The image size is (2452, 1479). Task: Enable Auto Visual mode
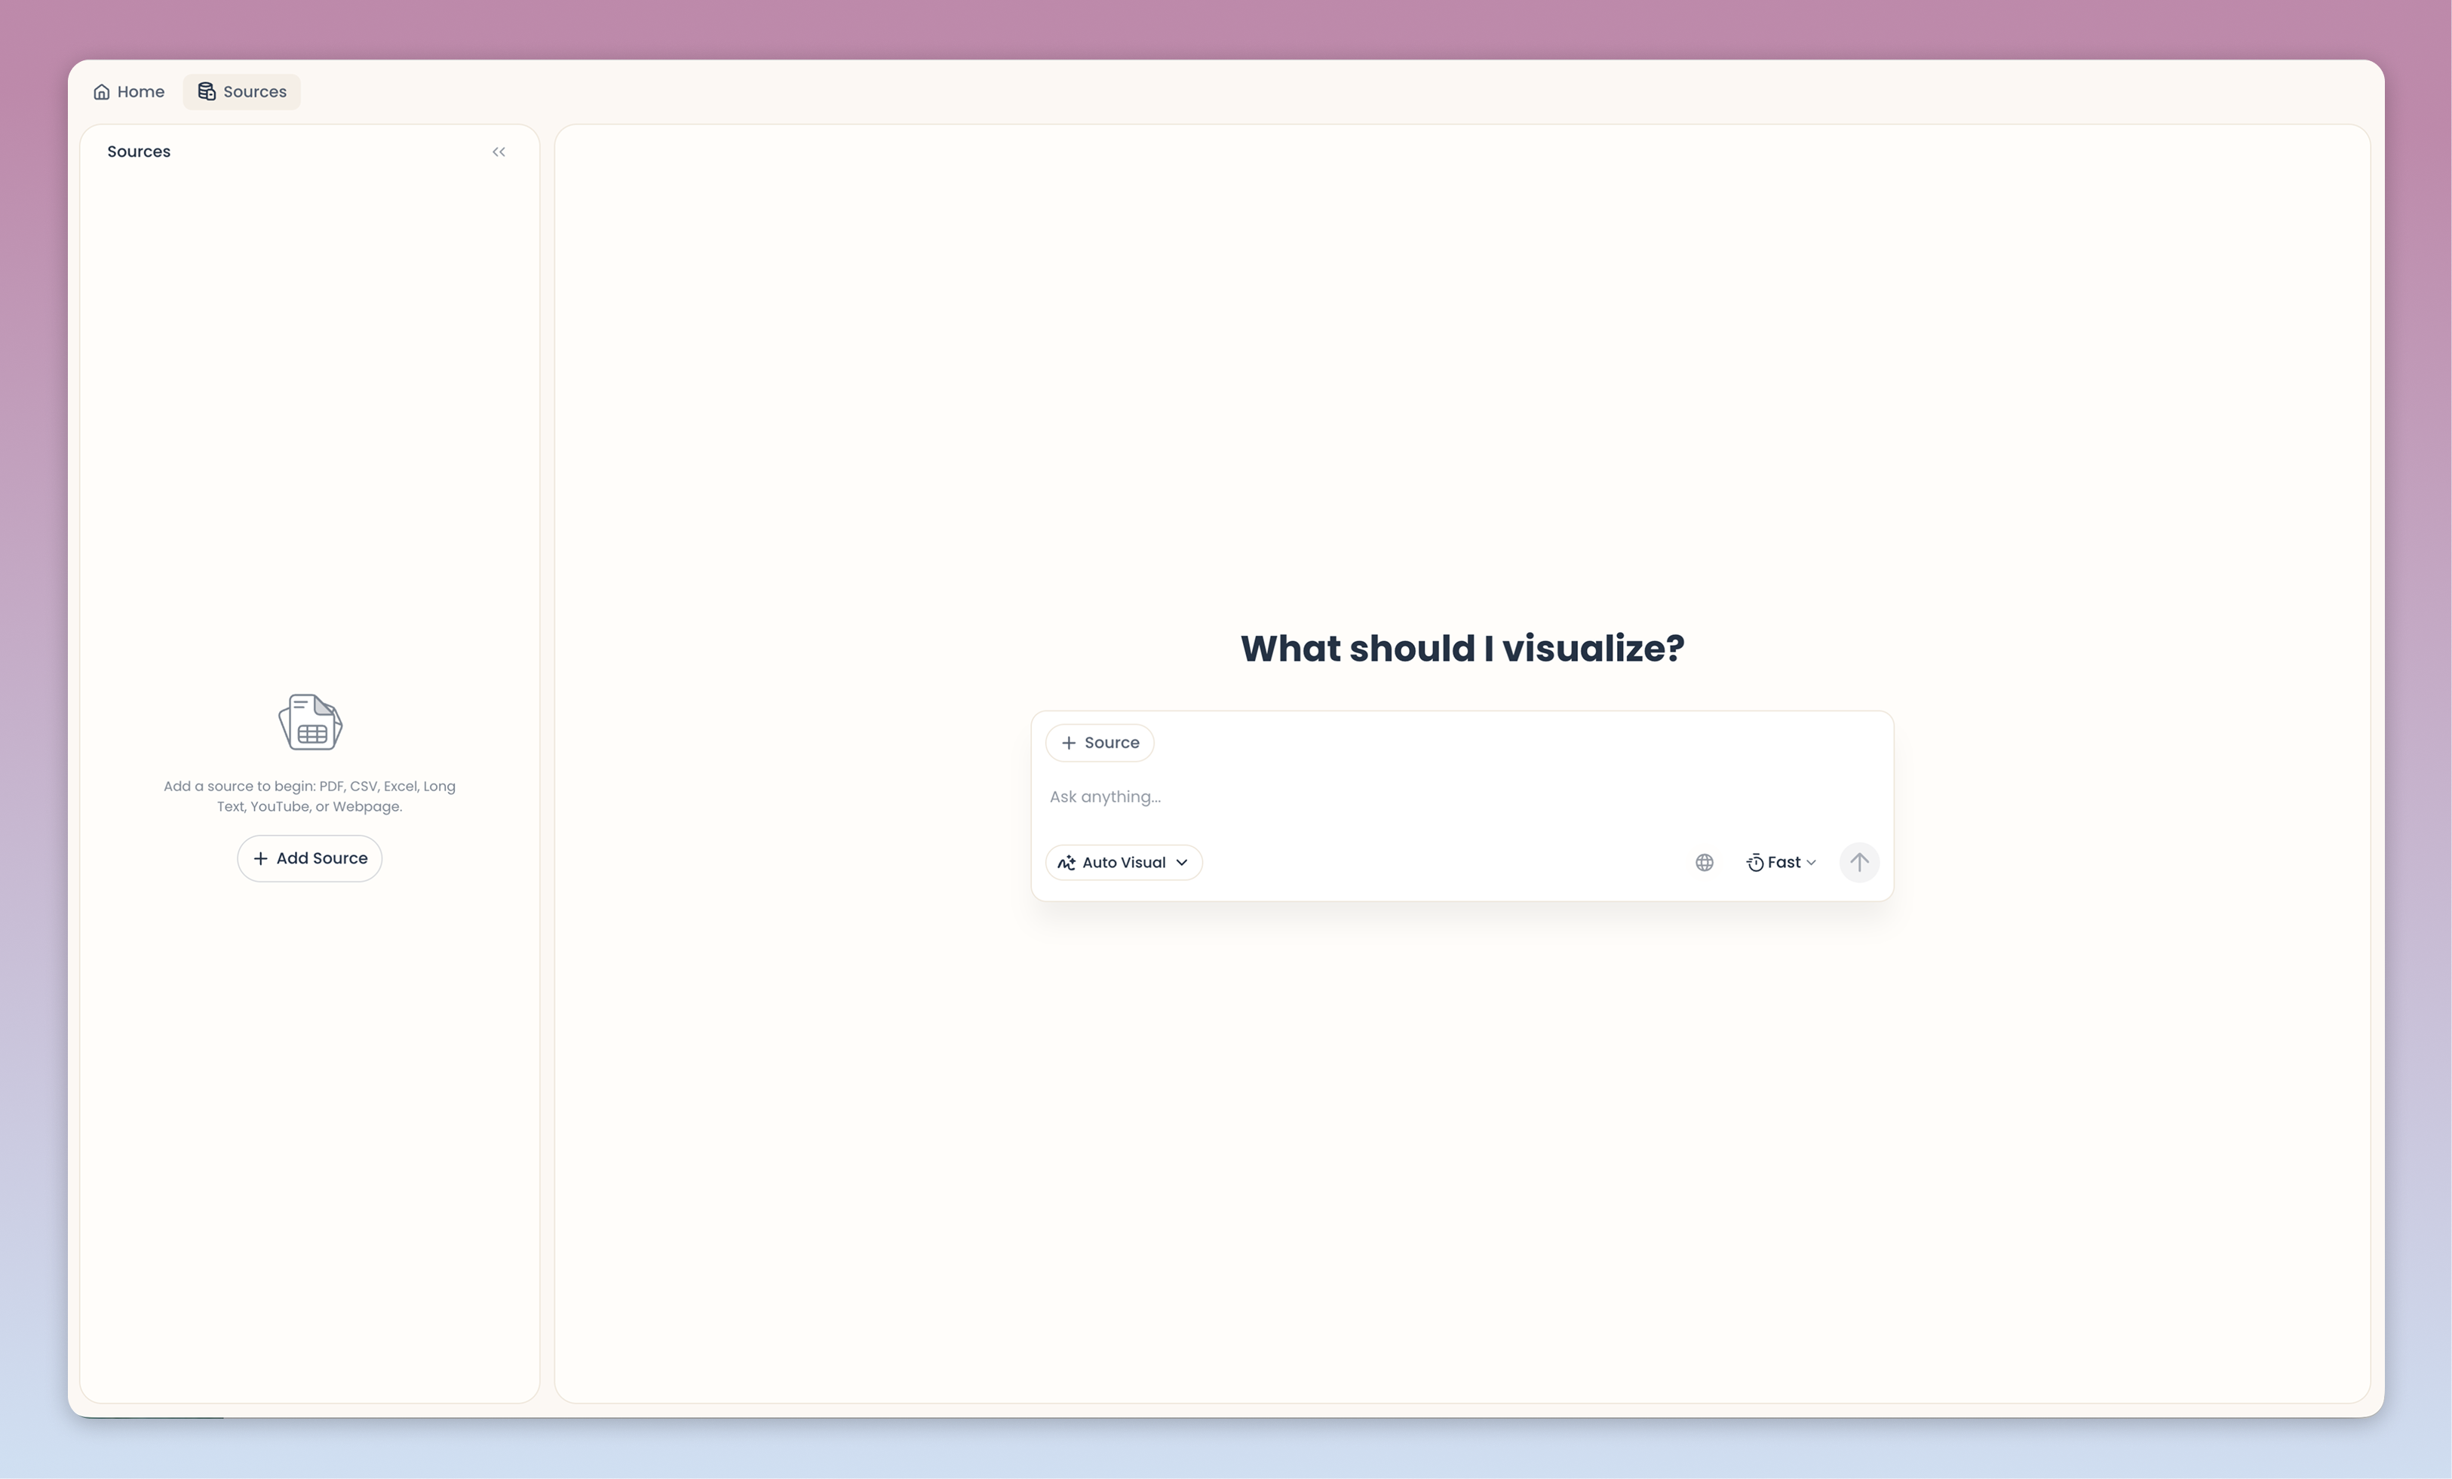tap(1122, 862)
